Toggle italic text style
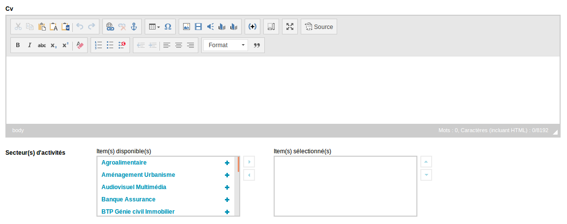Screen dimensions: 567x224 [30, 46]
